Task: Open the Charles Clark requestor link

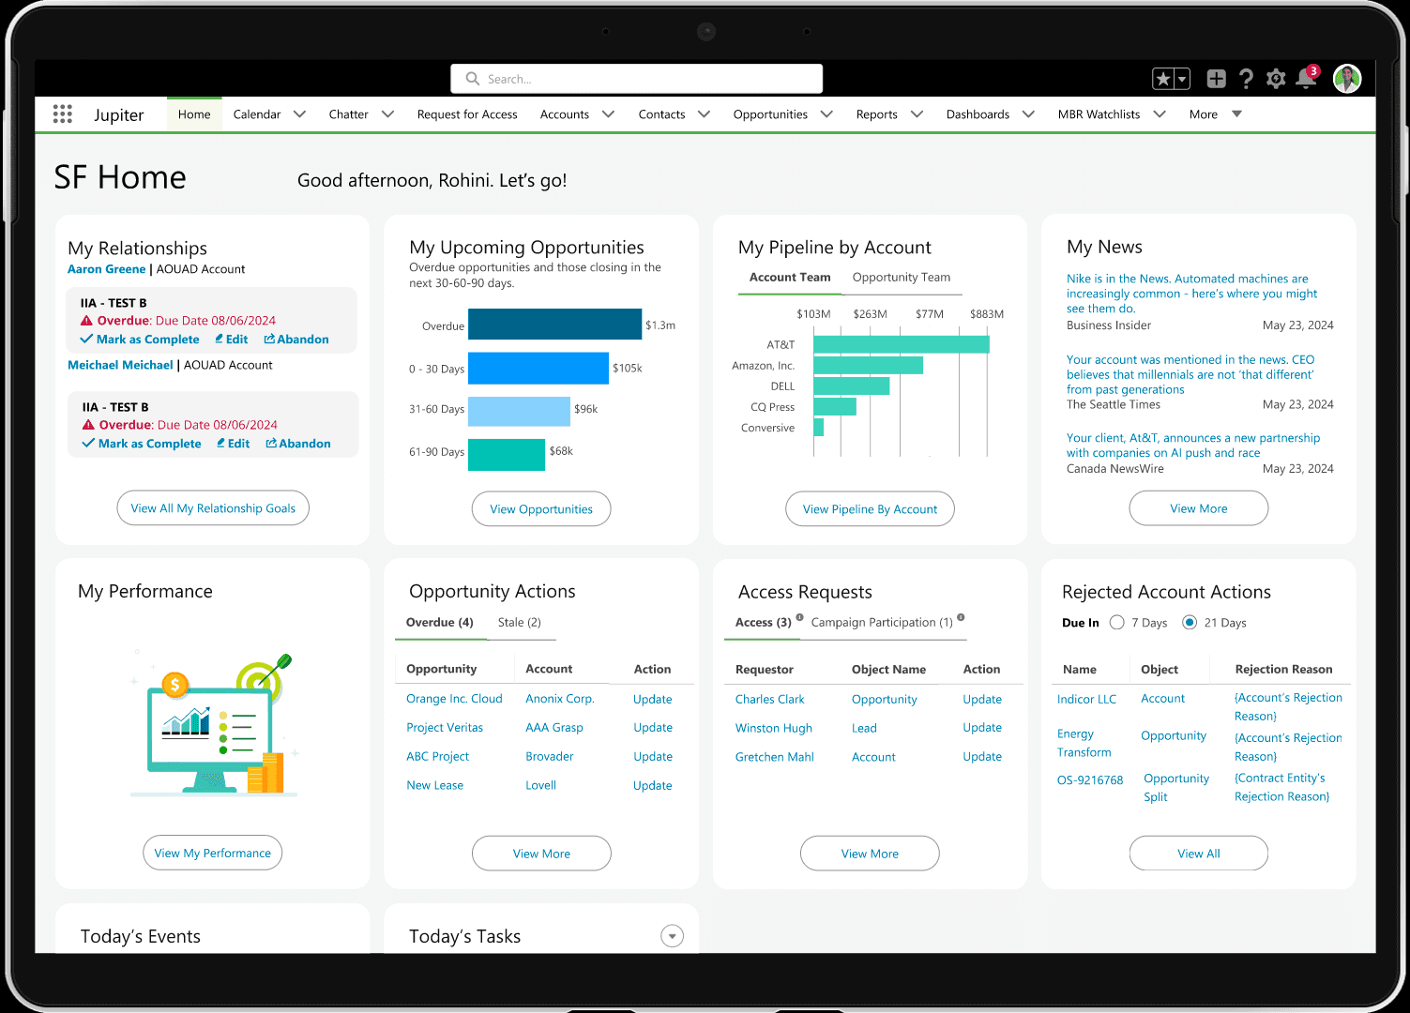Action: tap(770, 700)
